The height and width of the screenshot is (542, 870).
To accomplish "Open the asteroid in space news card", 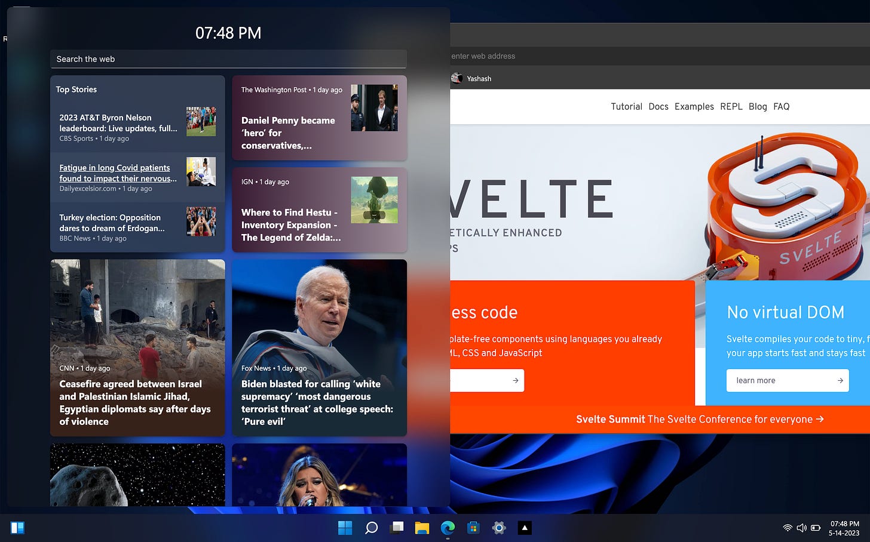I will pos(137,475).
